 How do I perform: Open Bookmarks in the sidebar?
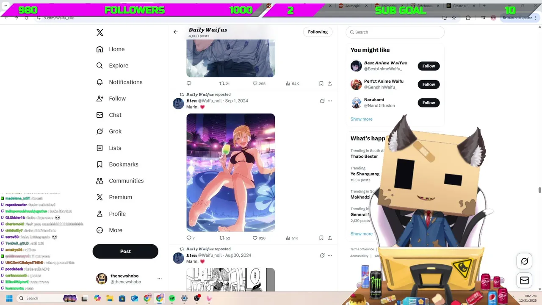(117, 164)
